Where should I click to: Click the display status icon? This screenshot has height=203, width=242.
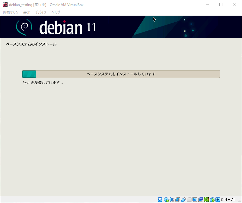[x=195, y=200]
